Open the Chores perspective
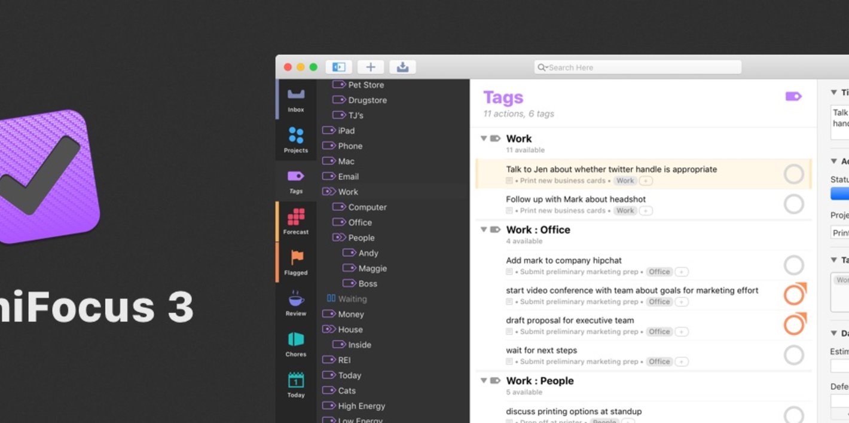The image size is (849, 423). 296,344
